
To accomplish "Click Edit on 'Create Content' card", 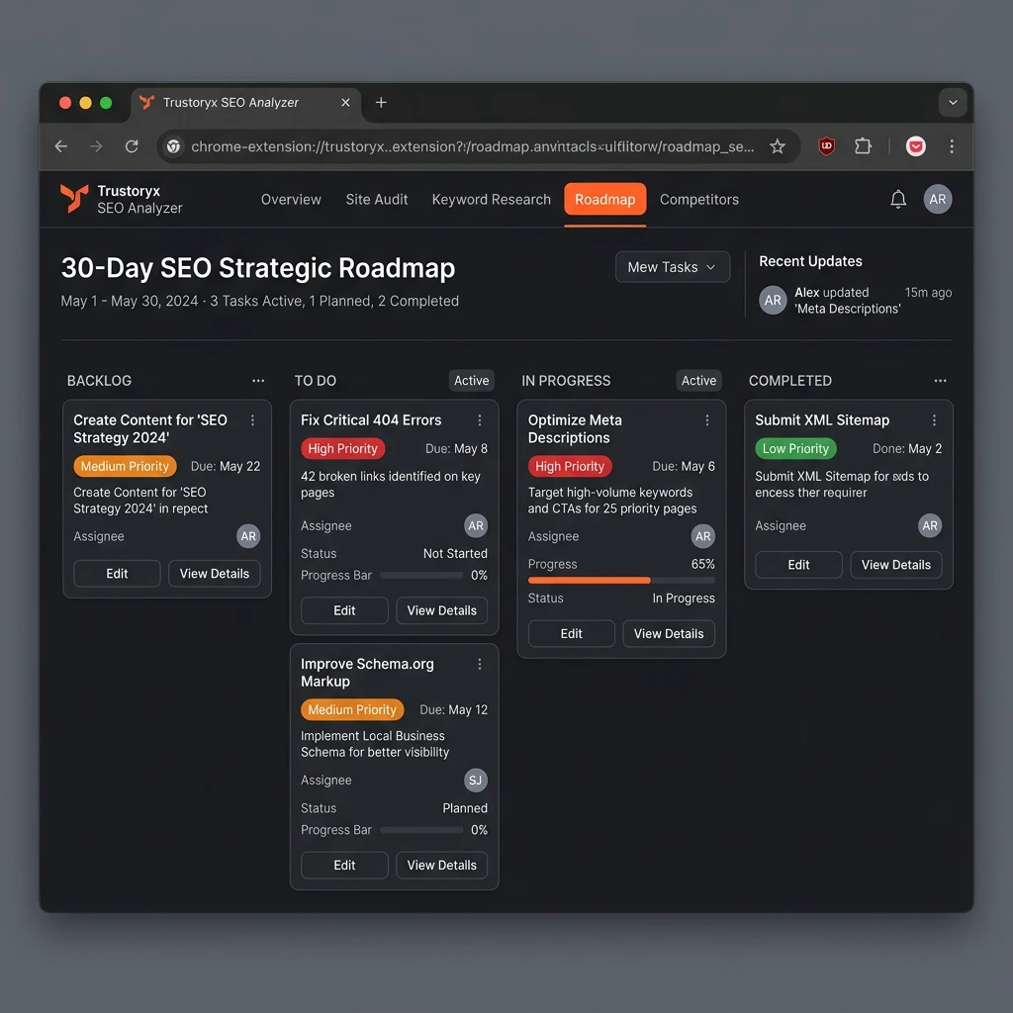I will (117, 574).
